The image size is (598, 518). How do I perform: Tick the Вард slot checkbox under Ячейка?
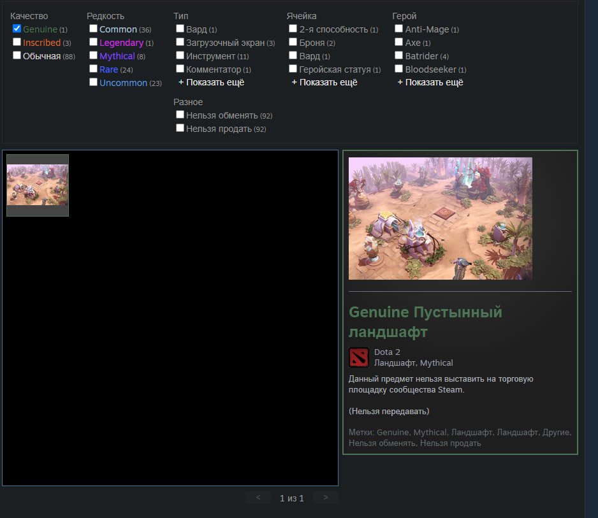click(x=293, y=55)
